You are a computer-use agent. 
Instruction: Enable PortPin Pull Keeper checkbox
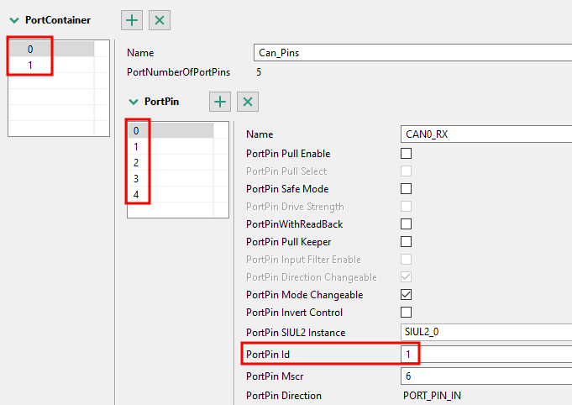407,242
